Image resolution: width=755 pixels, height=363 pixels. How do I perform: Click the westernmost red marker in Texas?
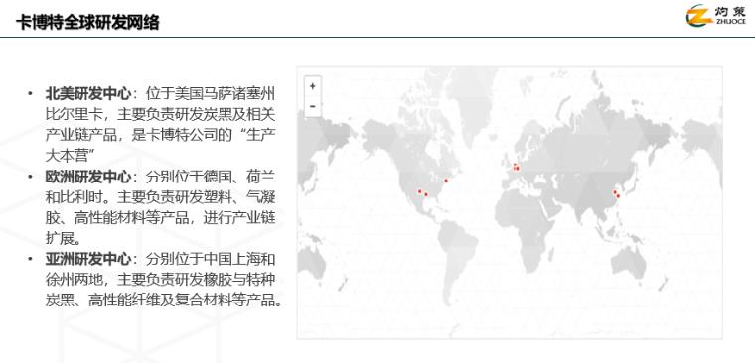click(x=419, y=191)
